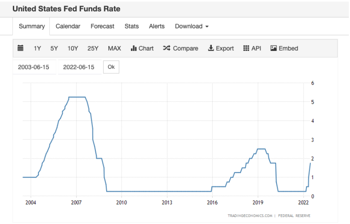This screenshot has height=224, width=350.
Task: Open the calendar date picker icon
Action: (21, 48)
